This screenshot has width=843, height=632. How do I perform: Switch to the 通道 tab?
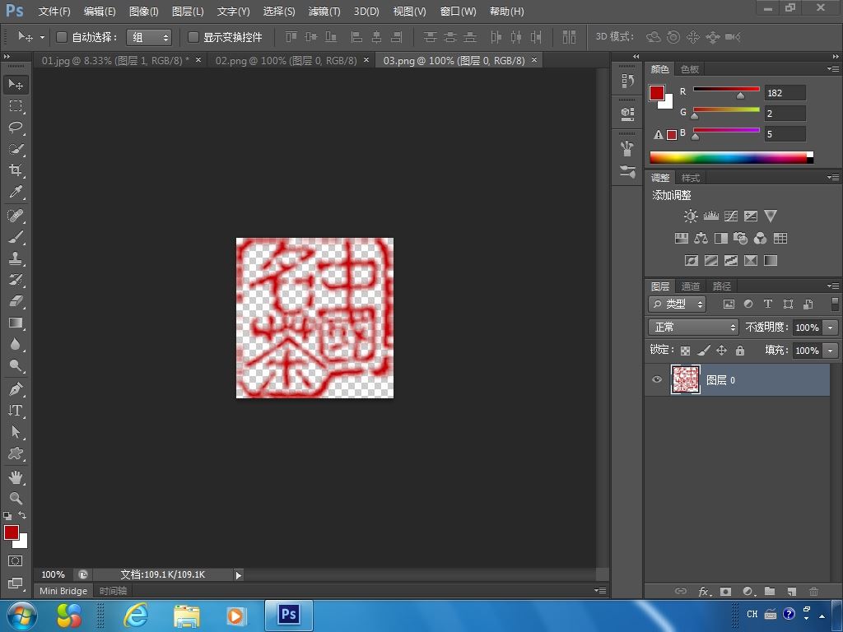pyautogui.click(x=691, y=286)
